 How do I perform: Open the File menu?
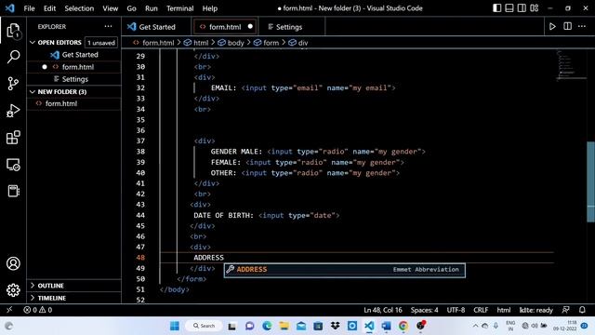click(x=29, y=8)
